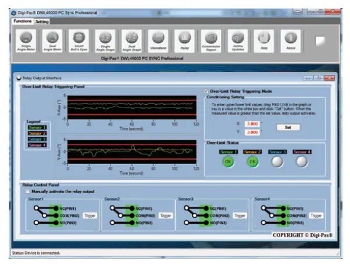Minimize the Relay Output Interface window
The image size is (350, 265).
click(308, 78)
